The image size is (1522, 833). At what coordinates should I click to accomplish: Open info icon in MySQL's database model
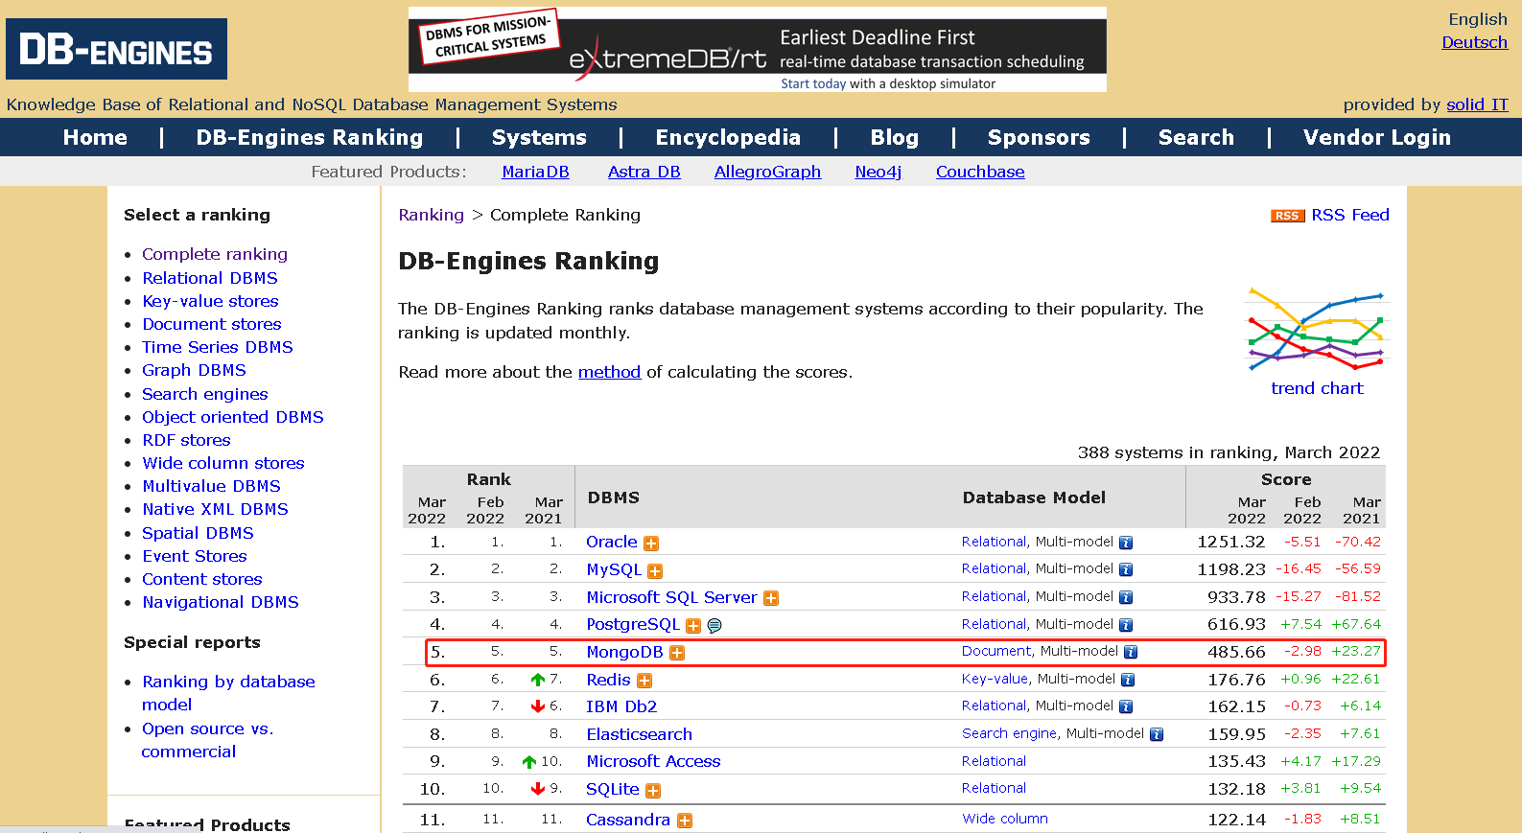click(1126, 569)
